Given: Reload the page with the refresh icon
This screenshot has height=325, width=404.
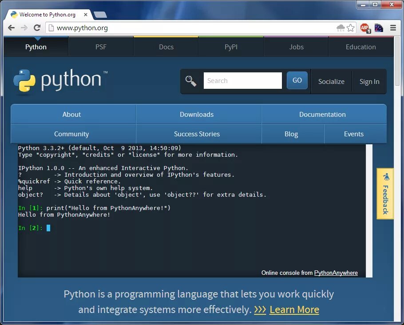Looking at the screenshot, I should [37, 28].
